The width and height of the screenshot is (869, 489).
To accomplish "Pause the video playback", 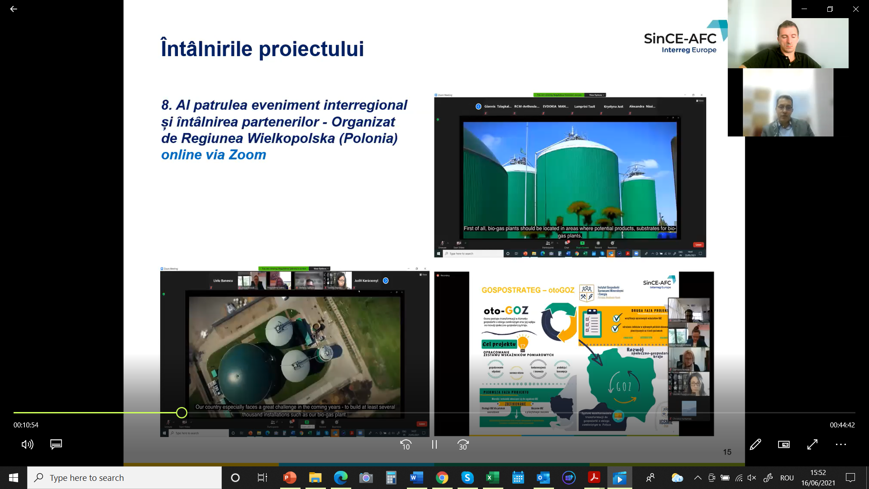I will 434,445.
